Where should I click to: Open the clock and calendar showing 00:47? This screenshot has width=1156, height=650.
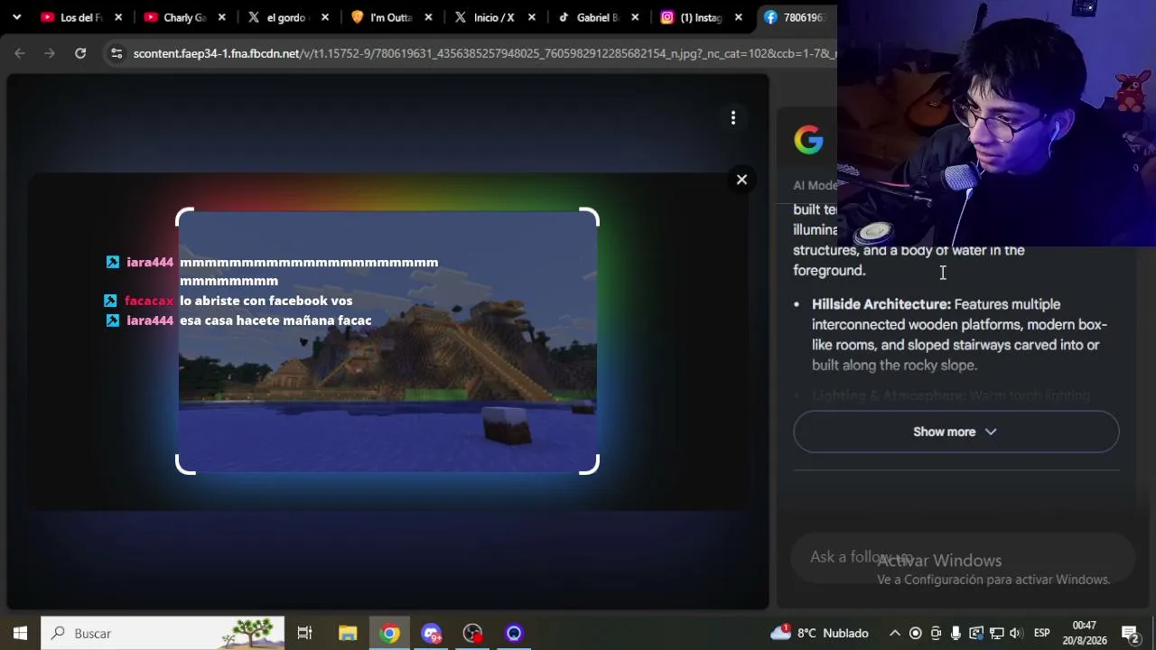(x=1085, y=633)
